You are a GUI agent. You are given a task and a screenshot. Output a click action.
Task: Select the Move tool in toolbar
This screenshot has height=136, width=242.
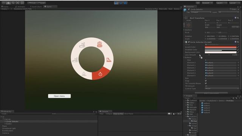pos(8,3)
